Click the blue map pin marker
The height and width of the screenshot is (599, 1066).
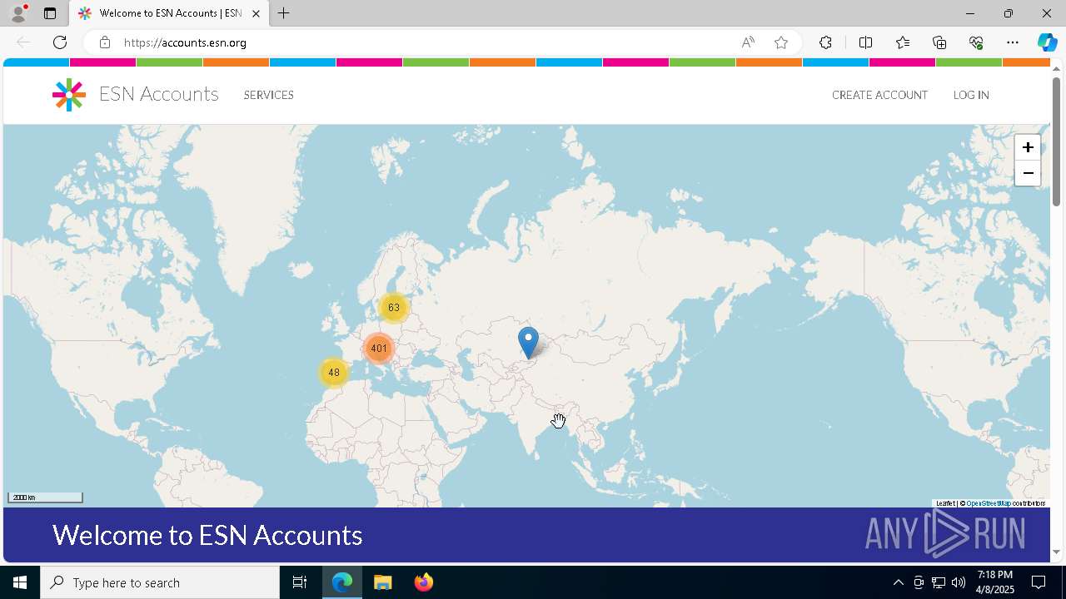point(528,342)
